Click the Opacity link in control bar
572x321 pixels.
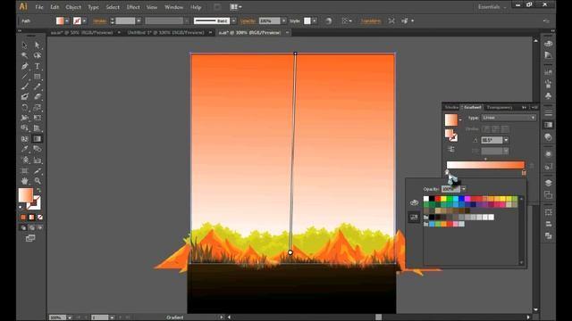[x=248, y=21]
